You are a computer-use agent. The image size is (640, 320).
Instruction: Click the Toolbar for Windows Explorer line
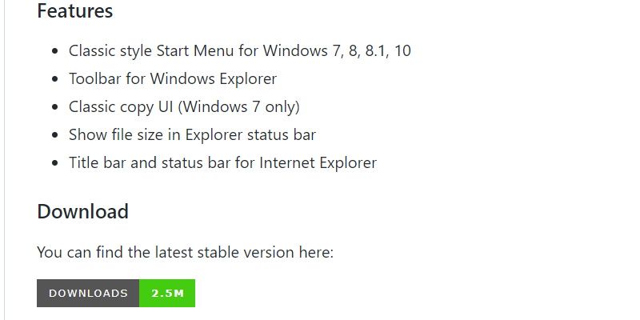(173, 78)
